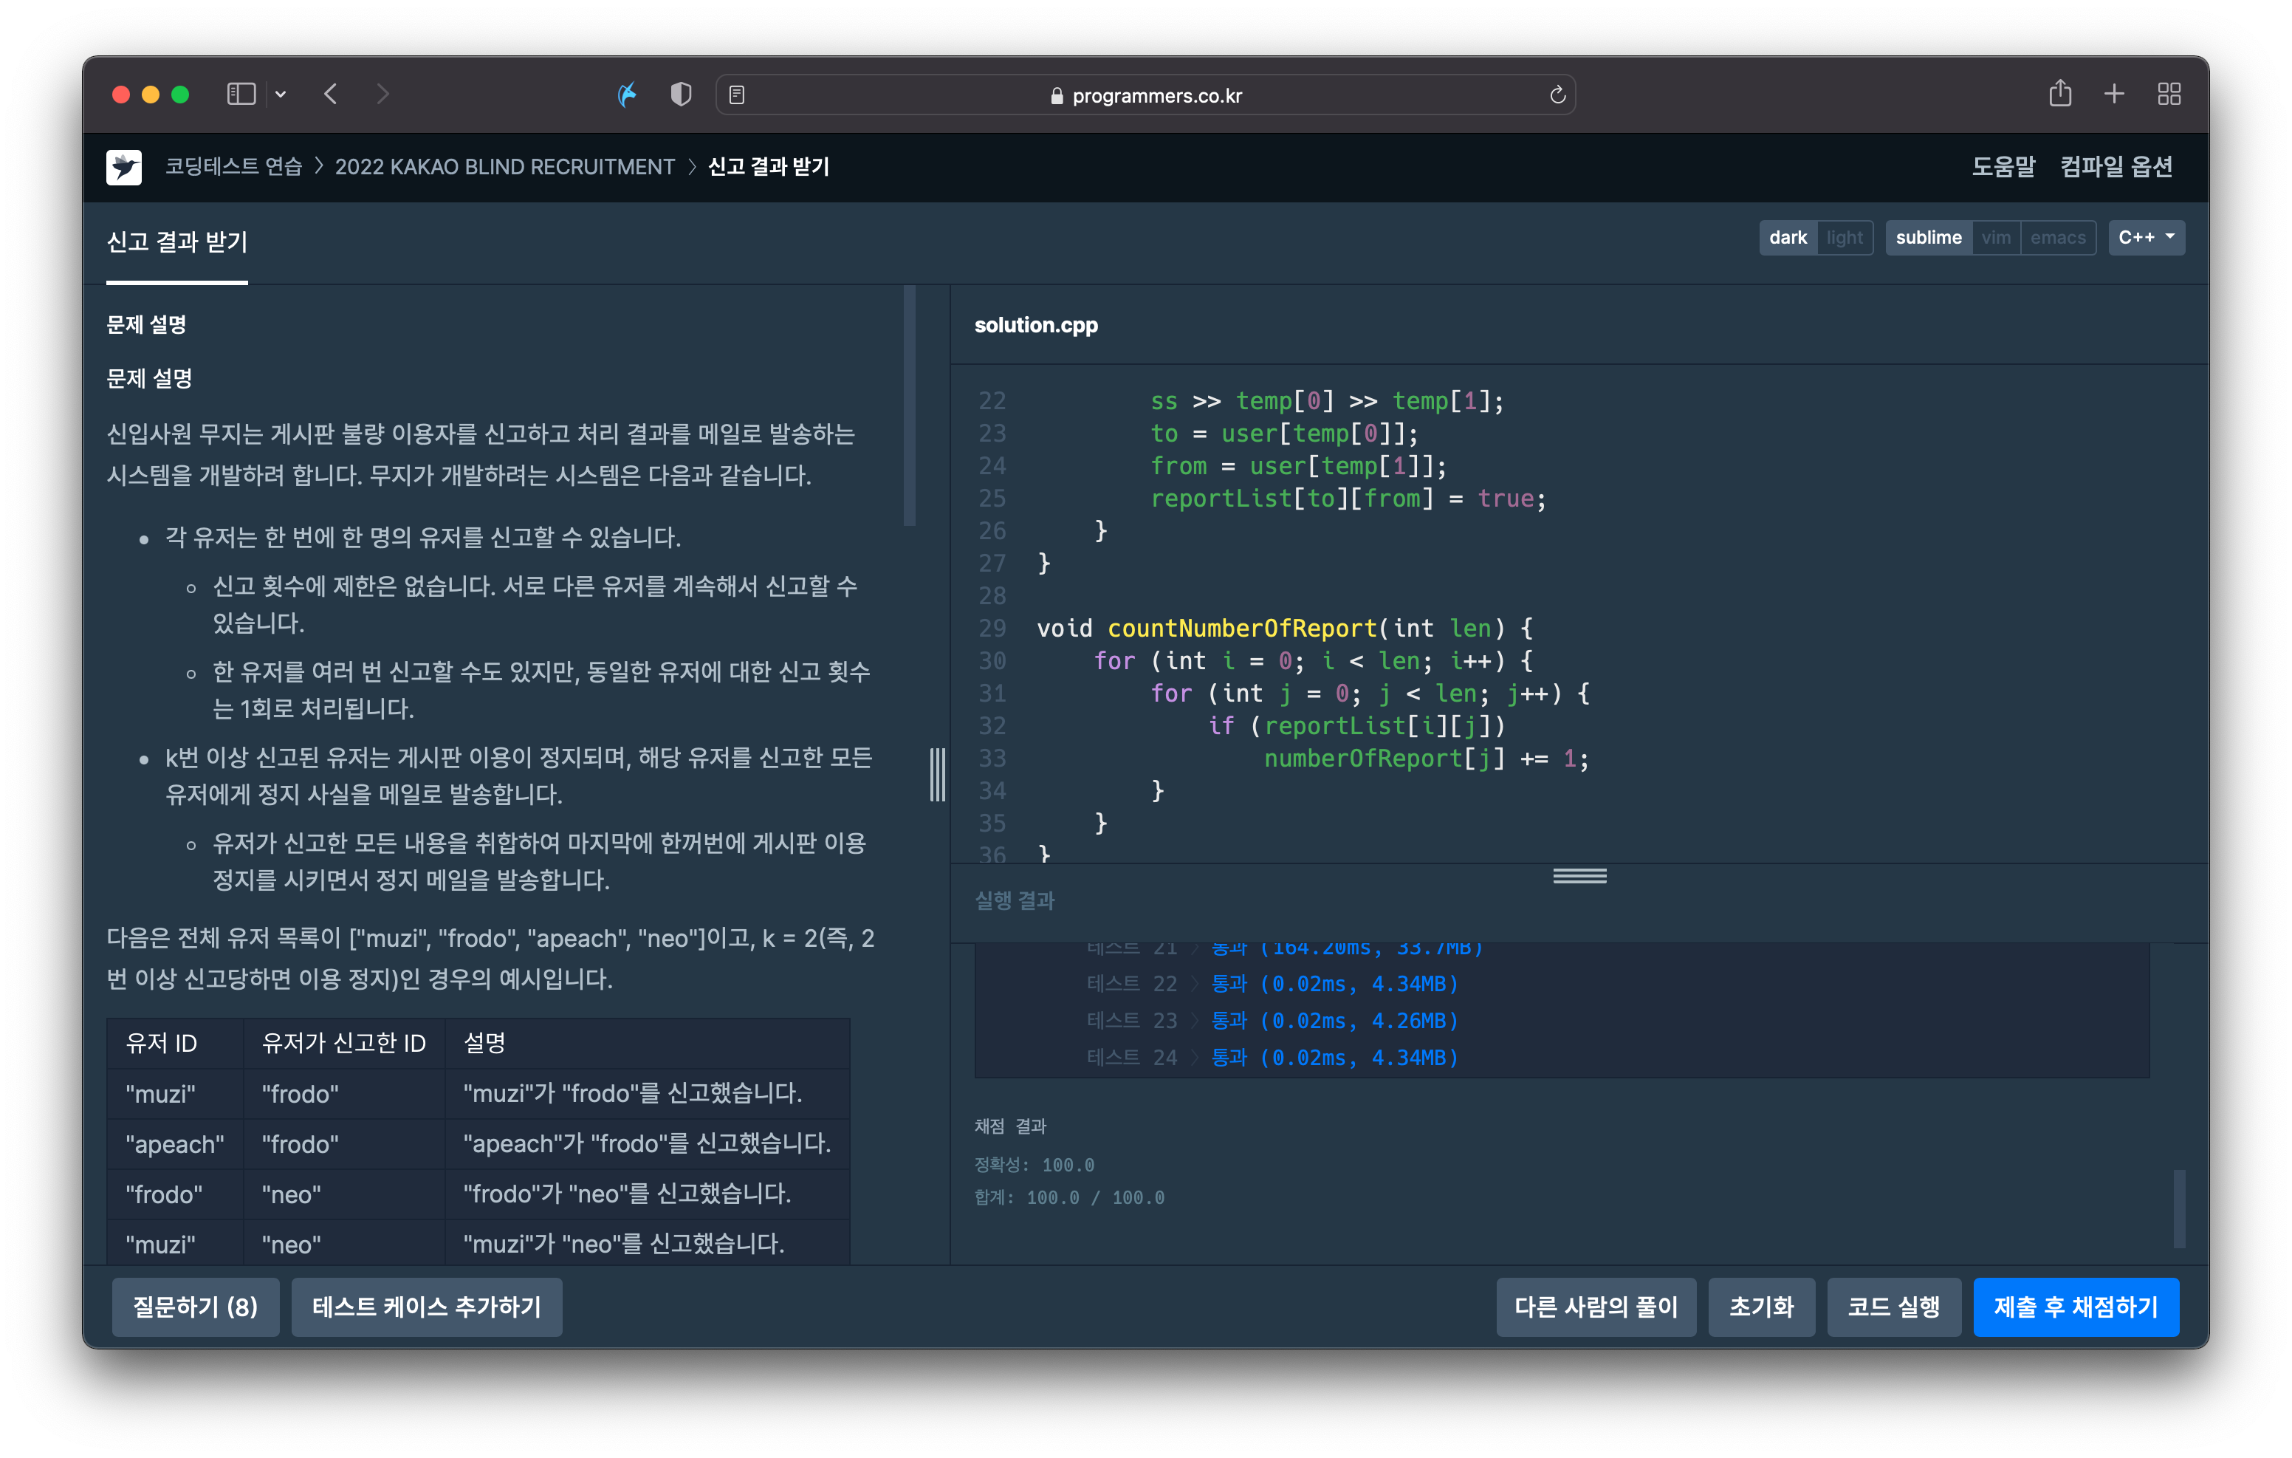Click the vertical panel splitter handle

click(938, 774)
